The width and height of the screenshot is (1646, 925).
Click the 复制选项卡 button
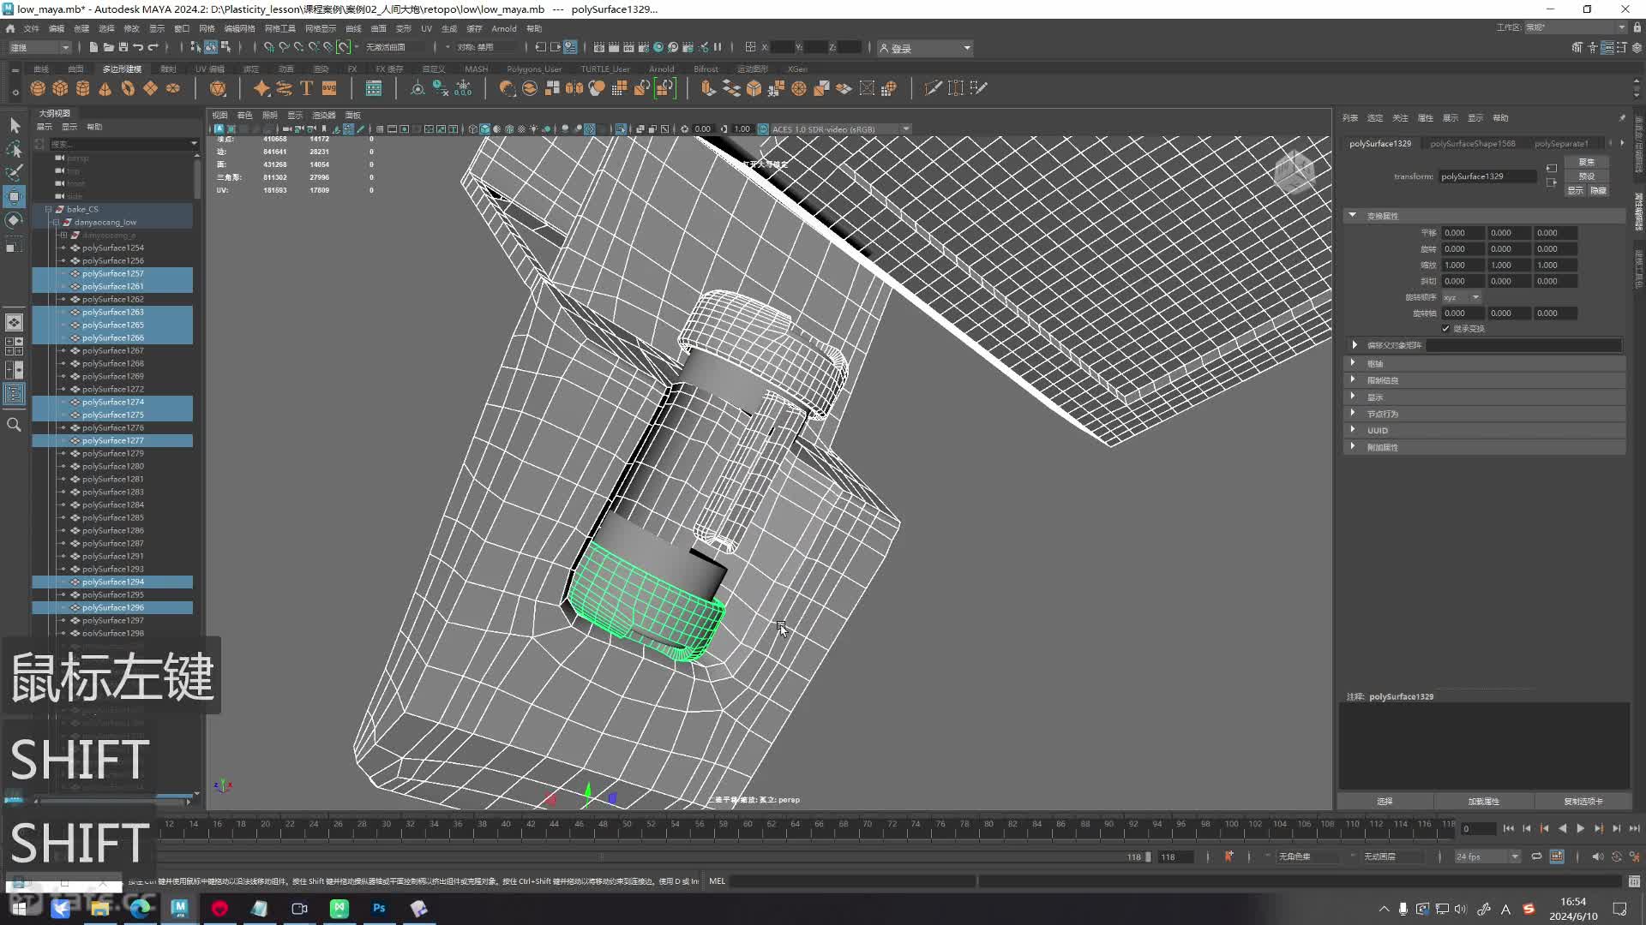[1583, 802]
